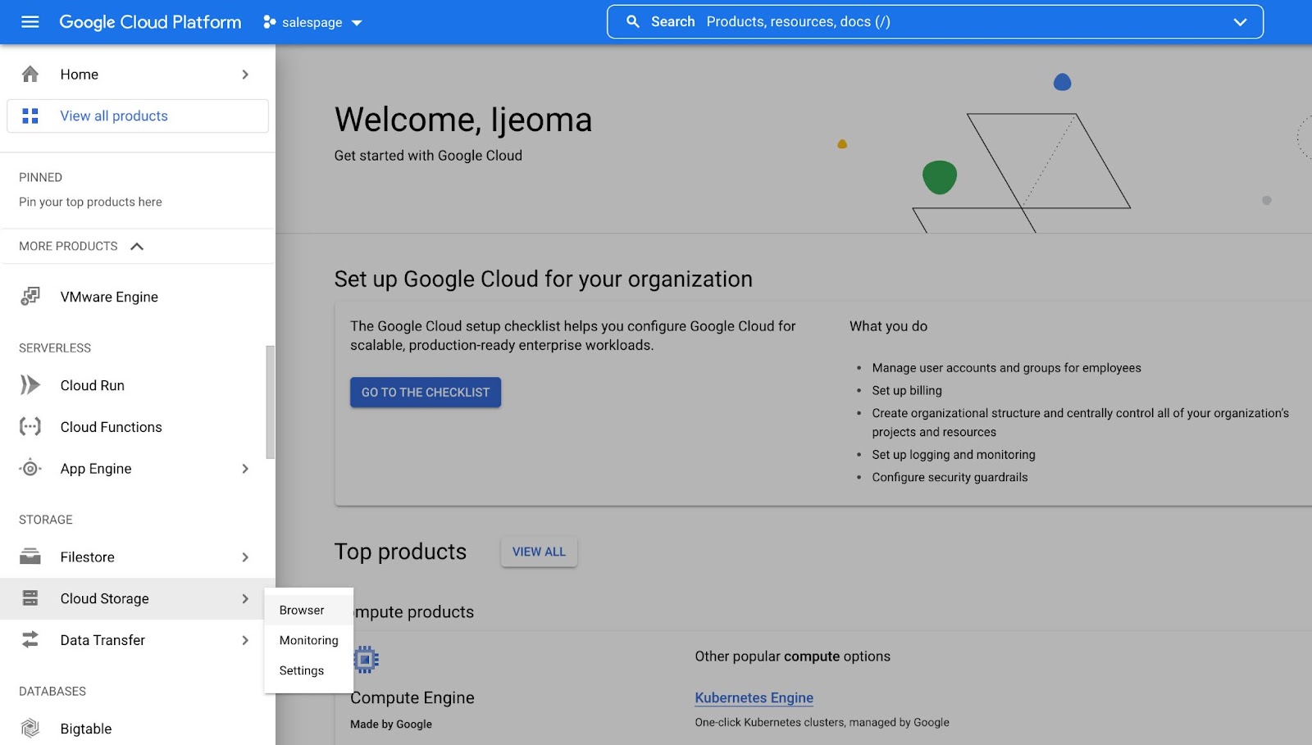Click the App Engine icon
This screenshot has height=745, width=1312.
30,468
